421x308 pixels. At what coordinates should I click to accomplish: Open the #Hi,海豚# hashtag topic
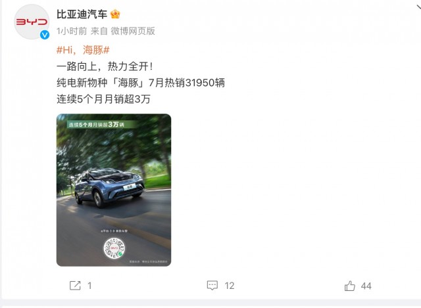click(83, 50)
